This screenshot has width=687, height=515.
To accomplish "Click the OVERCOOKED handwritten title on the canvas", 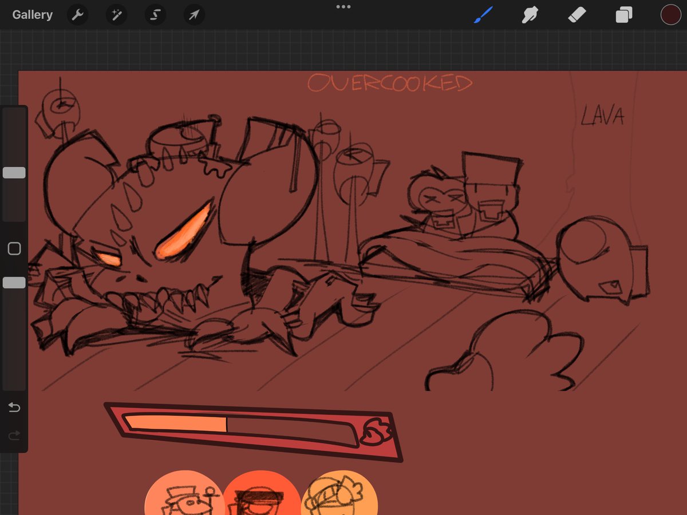I will click(x=390, y=84).
